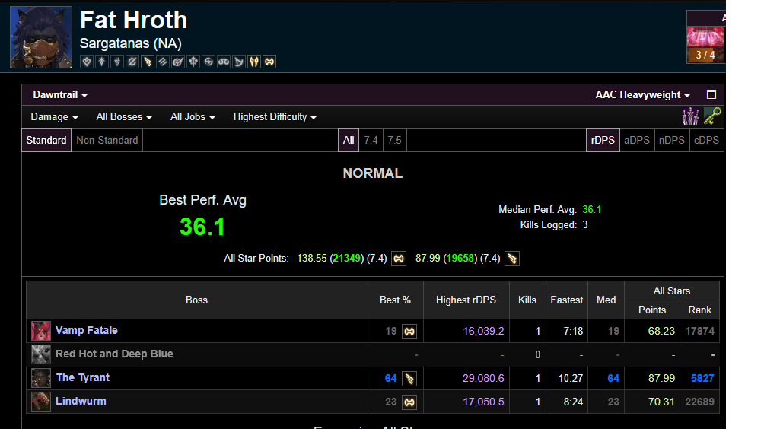Viewport: 764px width, 429px height.
Task: Open the 29,080.6 rDPS report
Action: pos(483,378)
